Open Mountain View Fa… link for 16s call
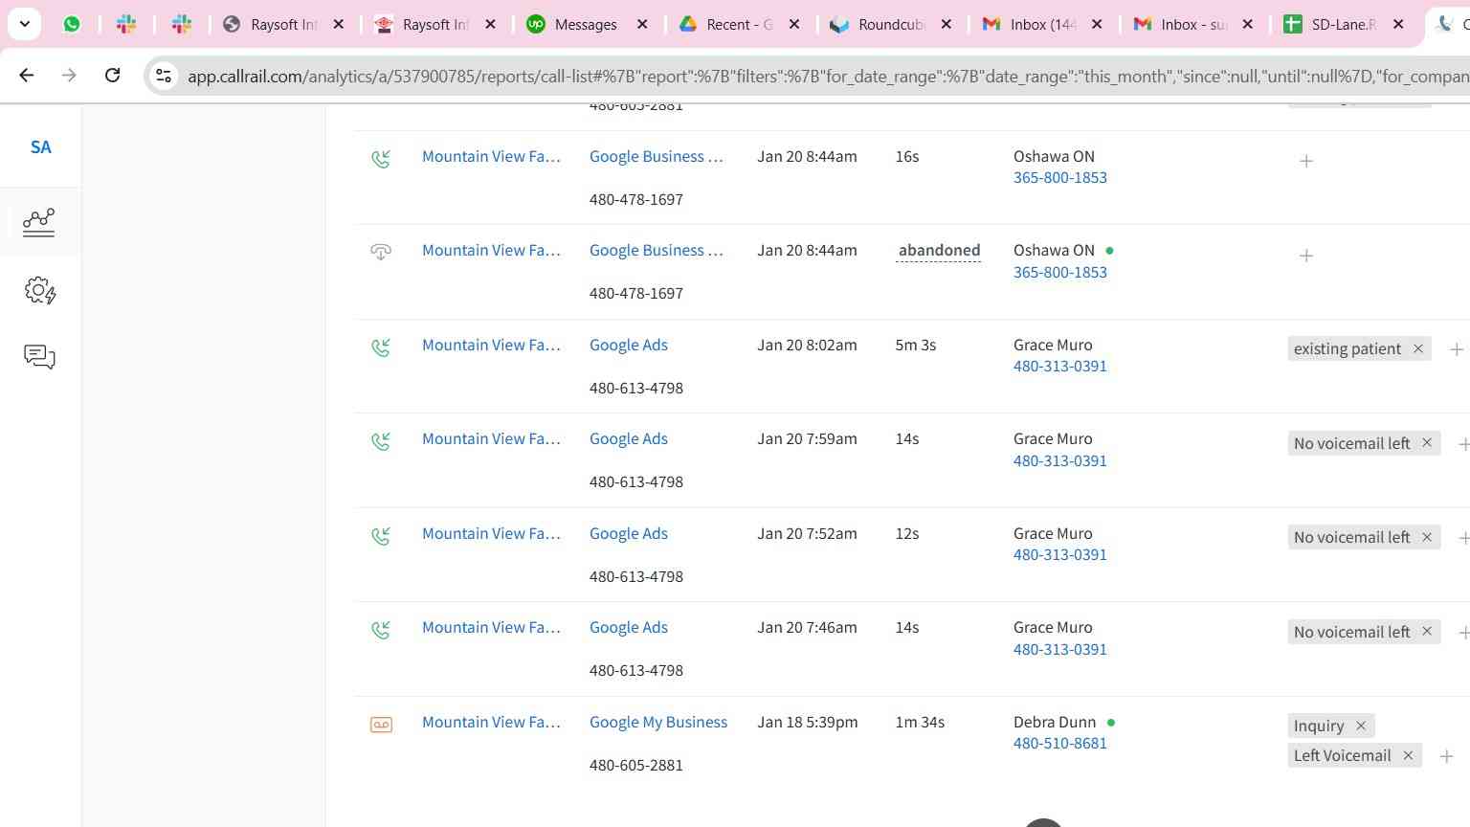Screen dimensions: 1470x827 tap(491, 156)
